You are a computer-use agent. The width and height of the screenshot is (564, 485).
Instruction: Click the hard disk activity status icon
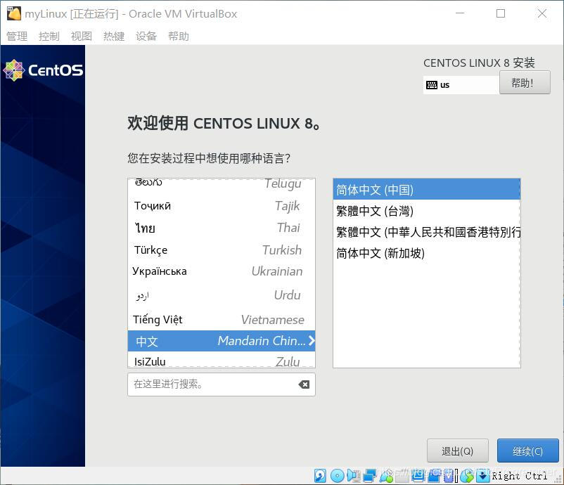click(320, 476)
